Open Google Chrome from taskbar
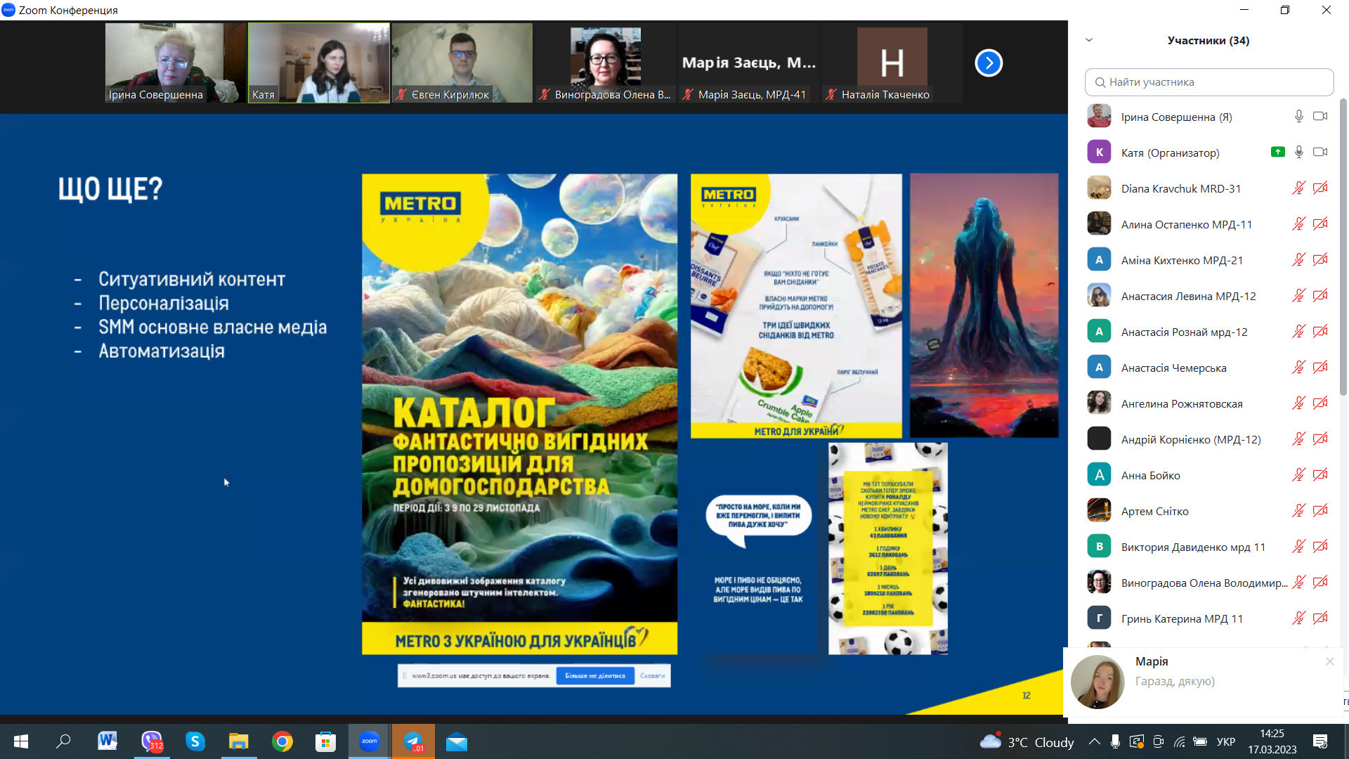Screen dimensions: 1349x759 pyautogui.click(x=282, y=741)
